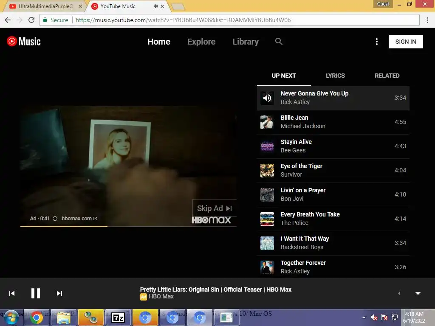Close the YouTube Music browser tab
Image resolution: width=435 pixels, height=326 pixels.
point(162,6)
